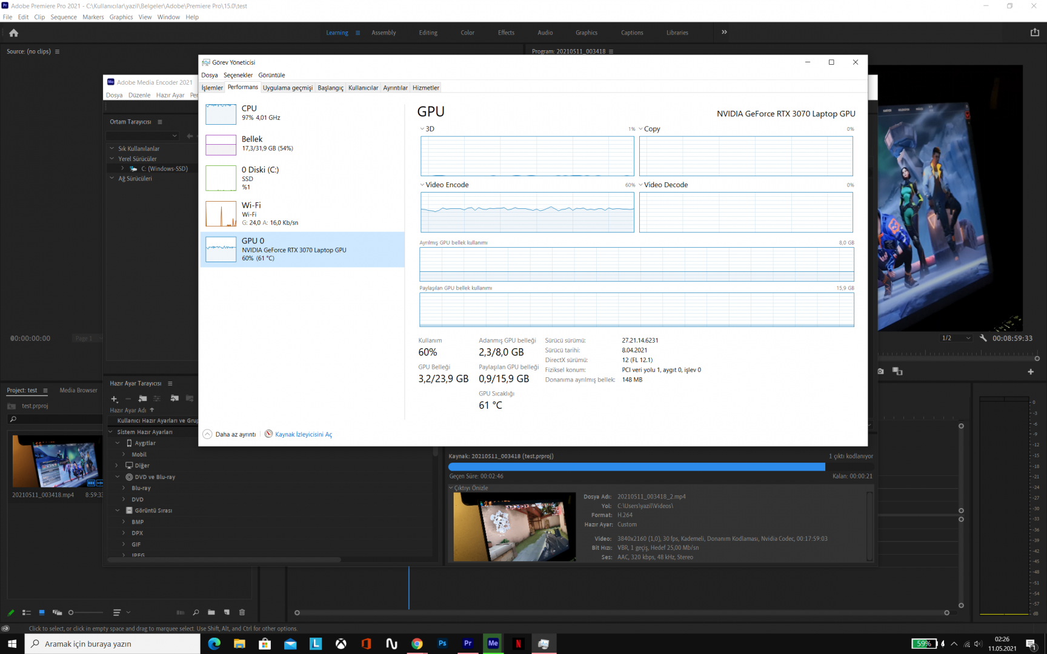Click the Sort Icons button in Project panel
The image size is (1047, 654).
(x=117, y=612)
